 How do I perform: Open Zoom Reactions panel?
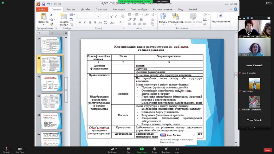[166, 149]
